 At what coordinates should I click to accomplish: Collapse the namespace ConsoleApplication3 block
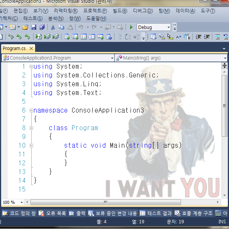click(31, 110)
